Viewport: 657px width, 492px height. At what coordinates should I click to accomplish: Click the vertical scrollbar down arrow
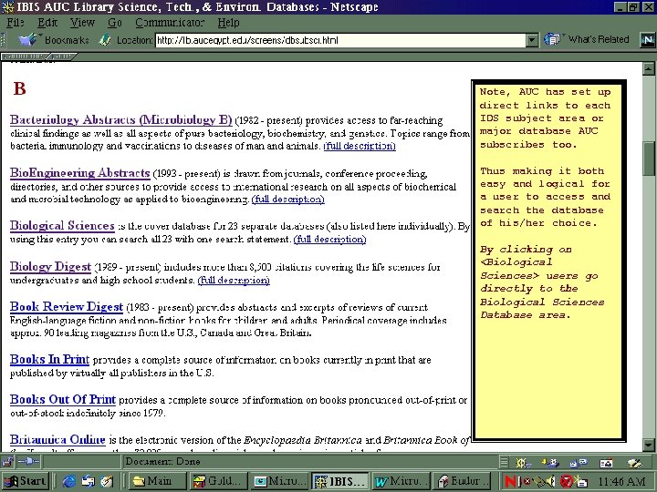point(649,446)
